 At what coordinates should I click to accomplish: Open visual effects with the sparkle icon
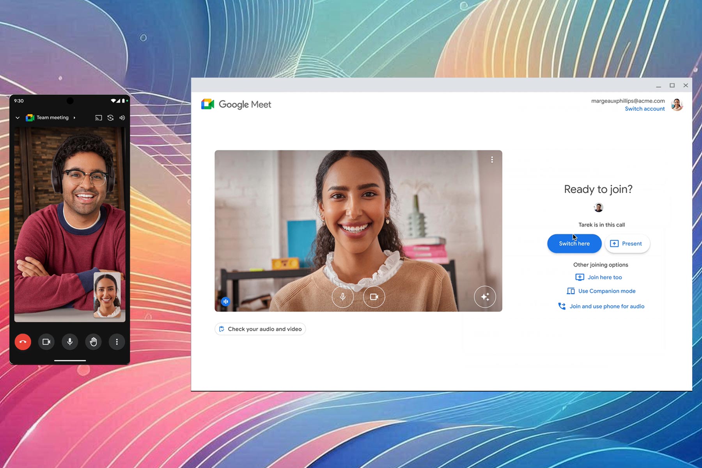click(x=485, y=297)
